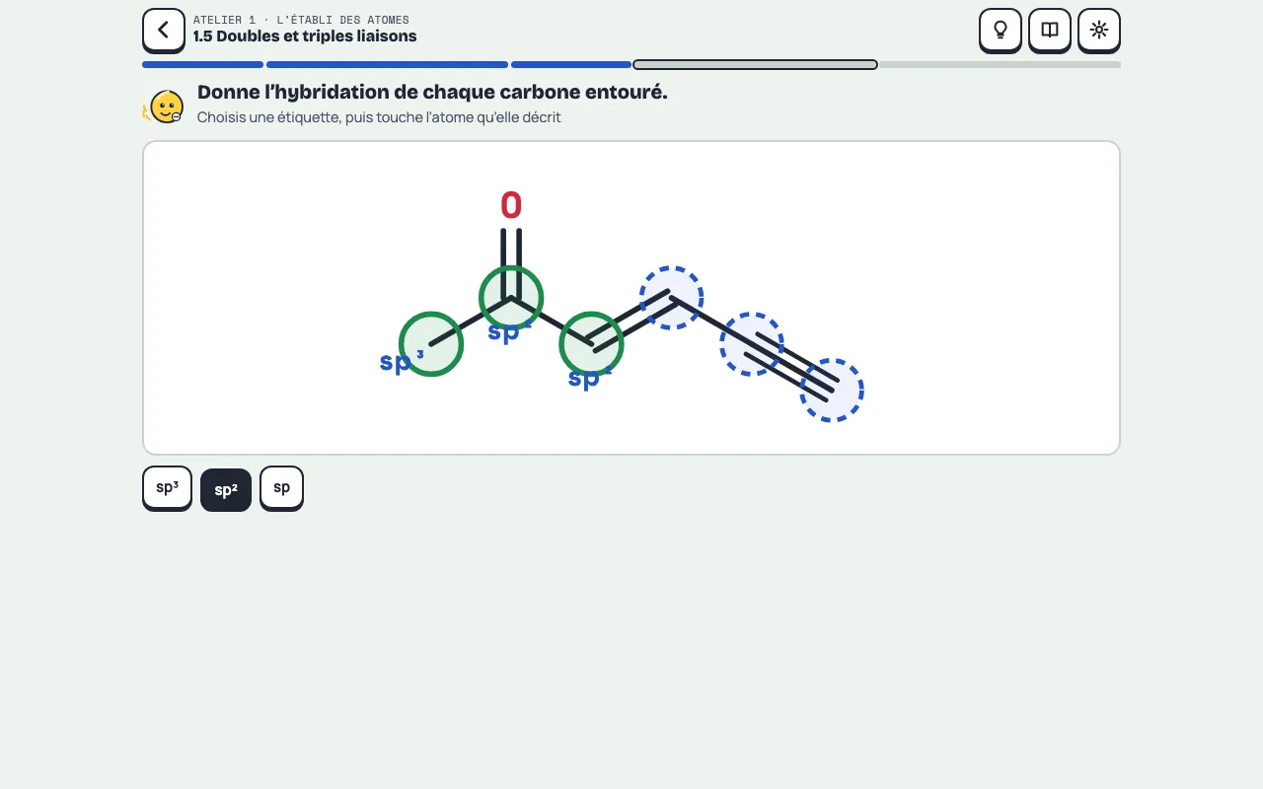1263x789 pixels.
Task: Tap the dashed carbon at the double bond's end
Action: [672, 298]
